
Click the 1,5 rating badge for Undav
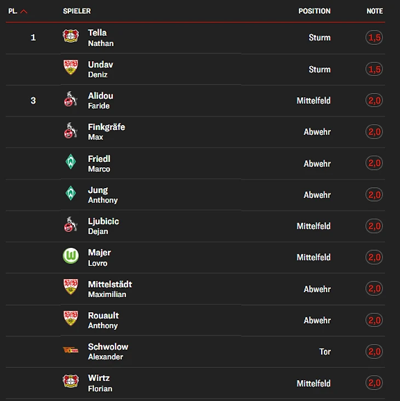(375, 69)
